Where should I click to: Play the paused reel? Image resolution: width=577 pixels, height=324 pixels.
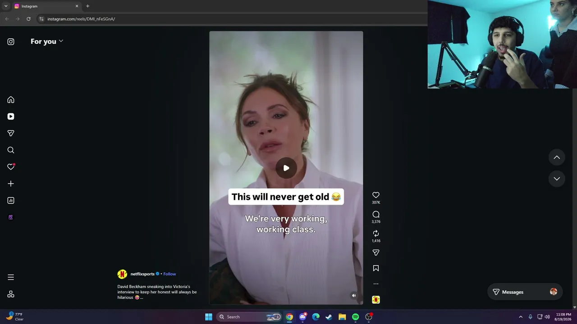pyautogui.click(x=286, y=168)
